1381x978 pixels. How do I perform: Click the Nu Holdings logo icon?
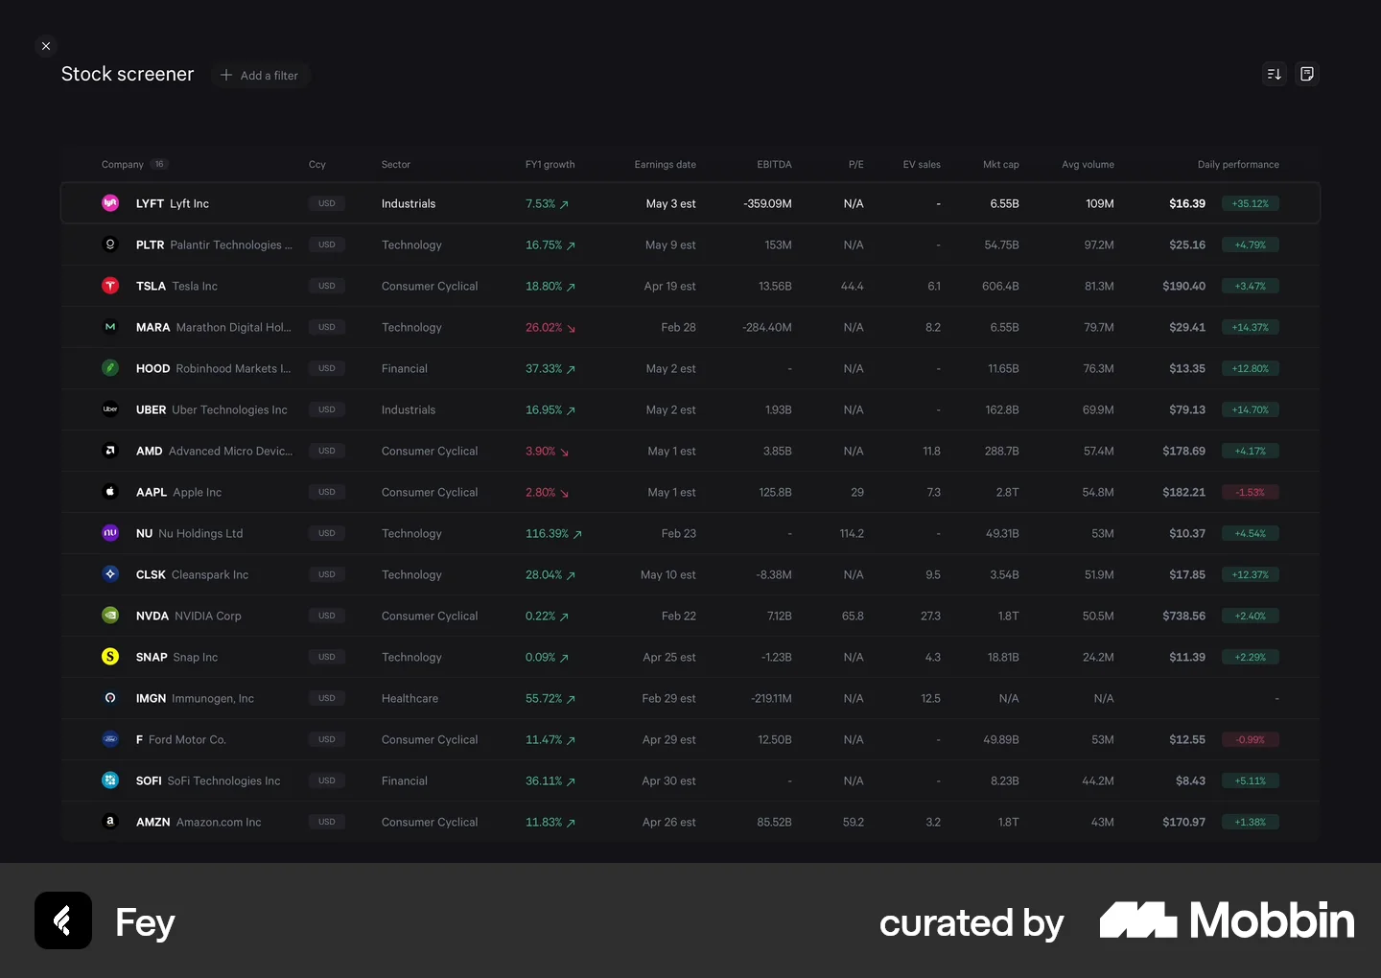coord(110,533)
